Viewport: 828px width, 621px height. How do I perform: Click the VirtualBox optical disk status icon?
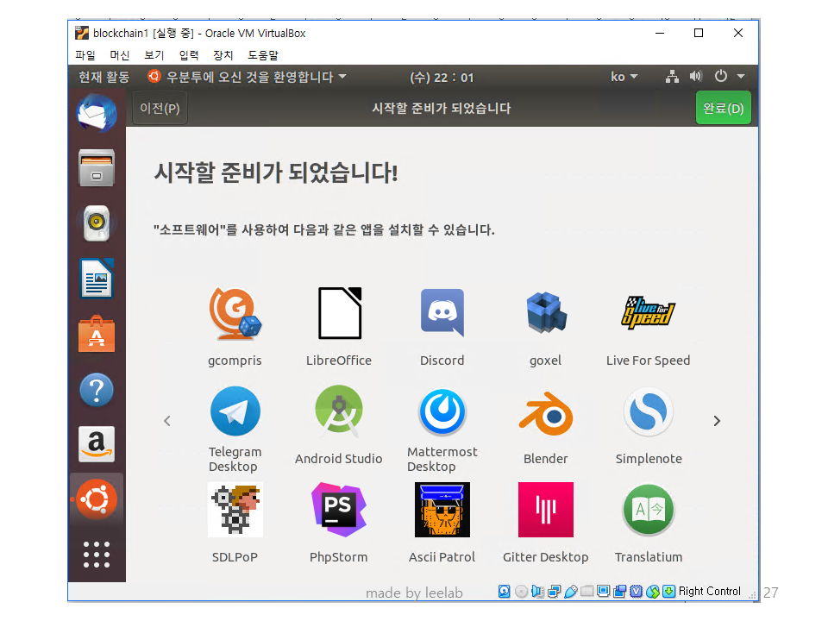click(x=521, y=592)
